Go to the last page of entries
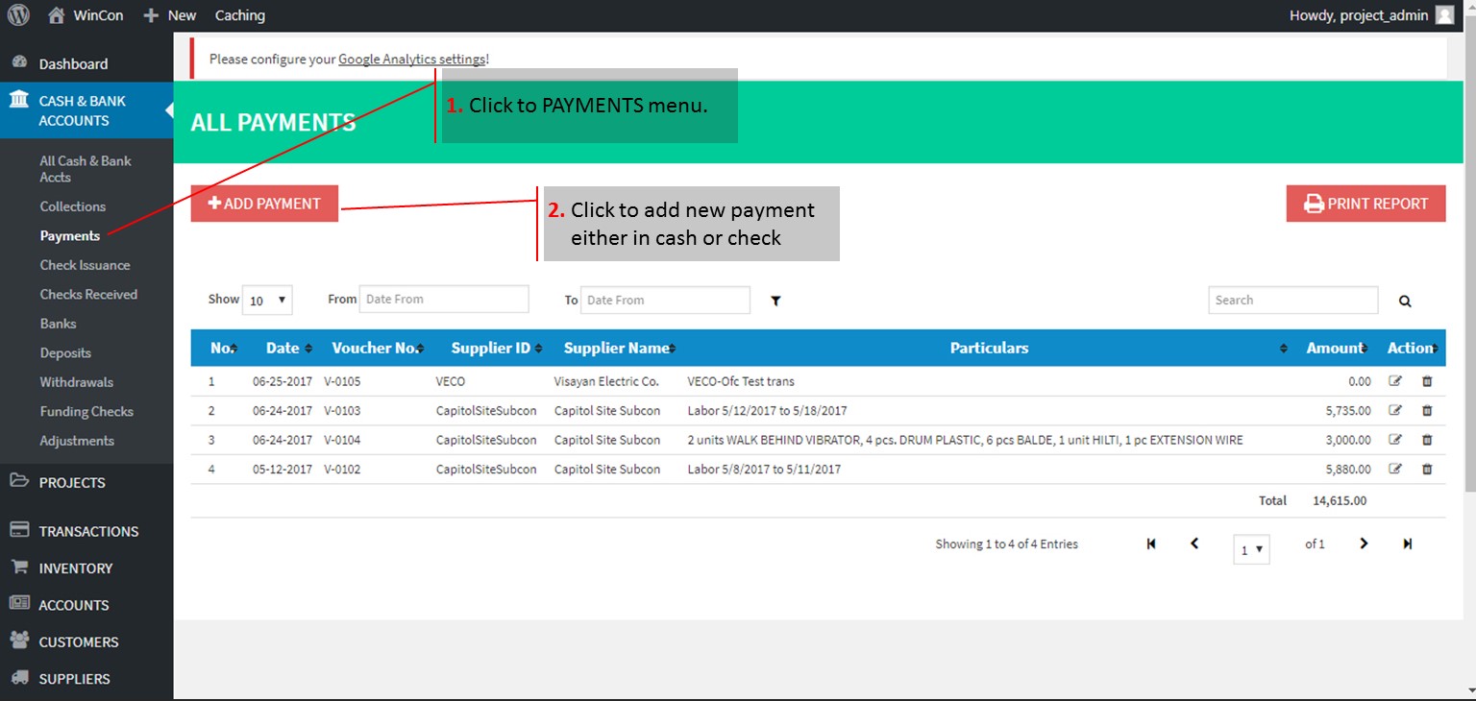The width and height of the screenshot is (1476, 701). tap(1407, 544)
